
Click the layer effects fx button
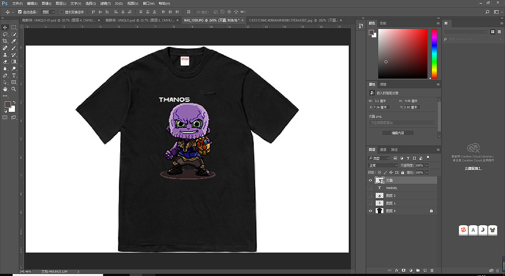click(397, 270)
